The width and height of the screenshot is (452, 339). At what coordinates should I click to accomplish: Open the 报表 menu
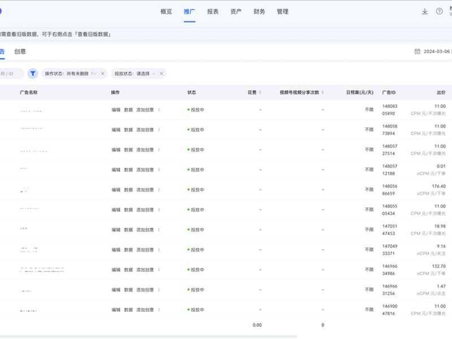tap(213, 11)
